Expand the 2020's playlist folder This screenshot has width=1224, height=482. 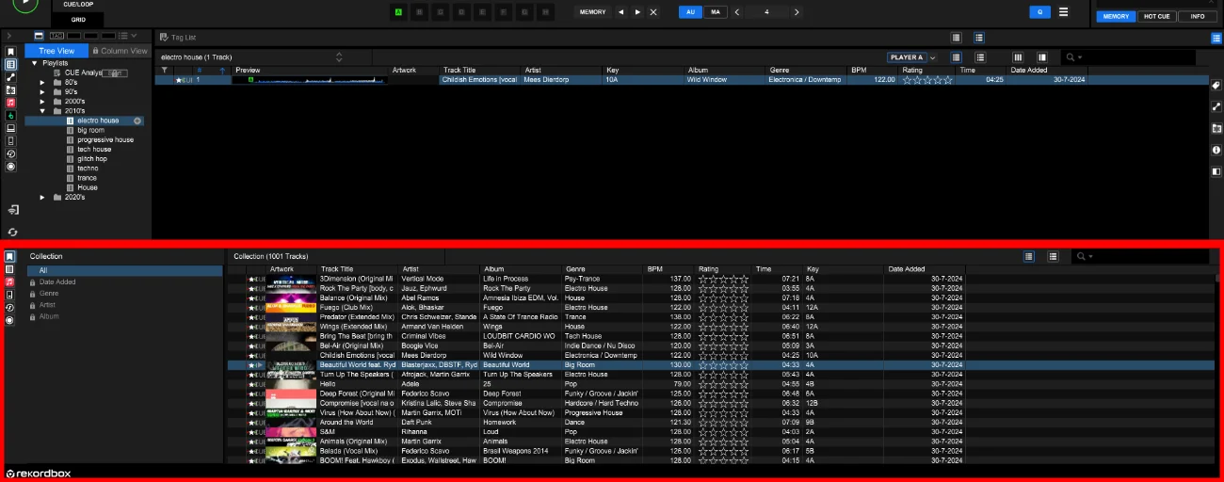point(42,197)
